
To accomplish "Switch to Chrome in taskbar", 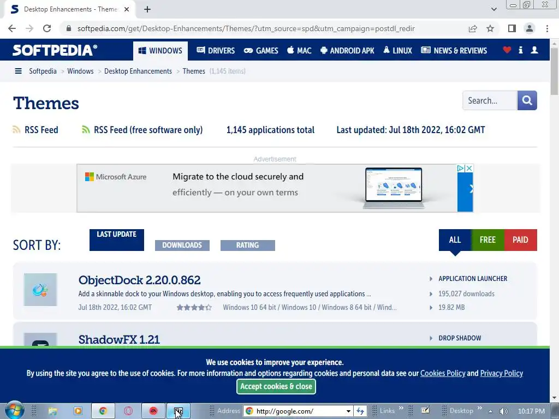I will [103, 411].
